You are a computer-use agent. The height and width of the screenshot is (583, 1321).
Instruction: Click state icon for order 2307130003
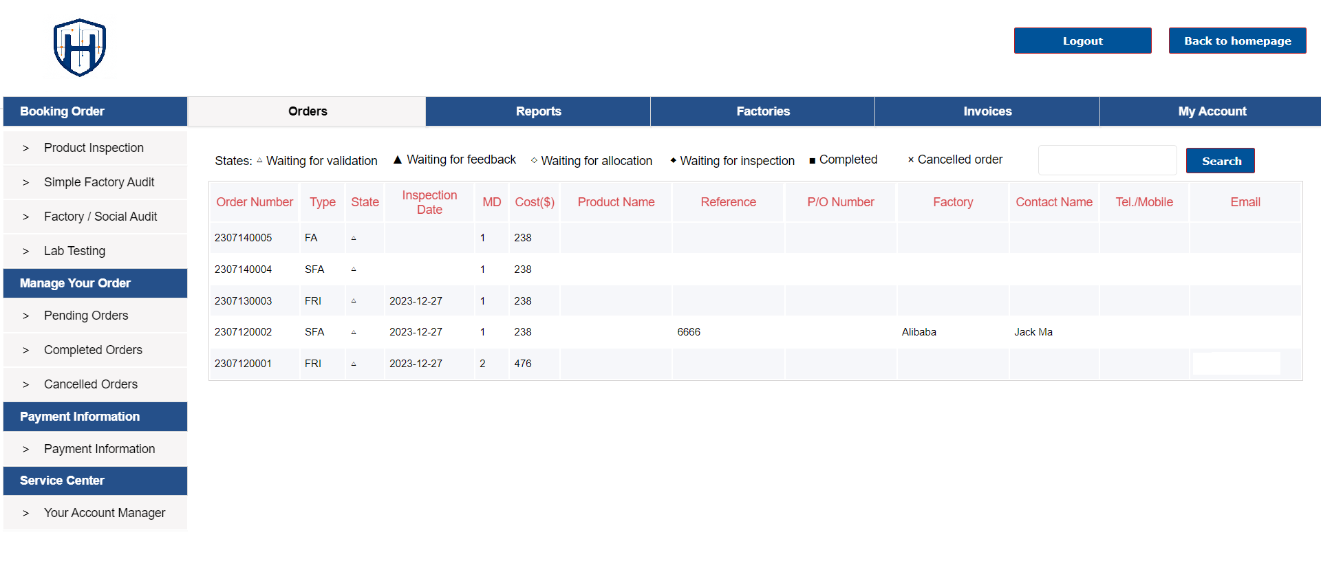(354, 301)
